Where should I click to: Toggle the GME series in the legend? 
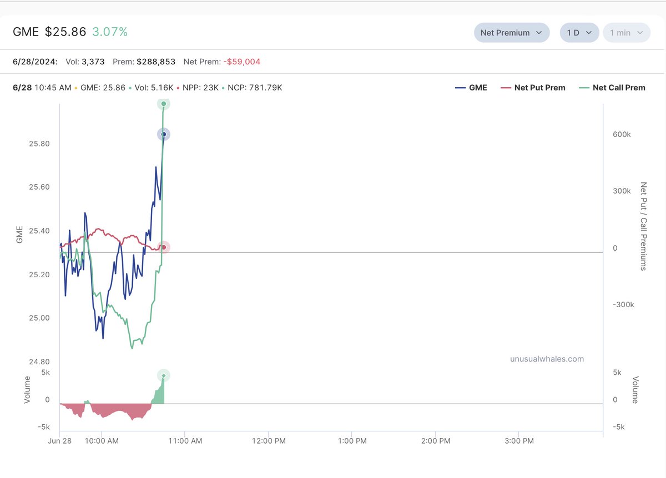(478, 88)
